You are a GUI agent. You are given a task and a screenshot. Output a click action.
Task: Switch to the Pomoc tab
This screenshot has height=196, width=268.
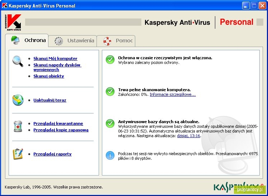[116, 41]
